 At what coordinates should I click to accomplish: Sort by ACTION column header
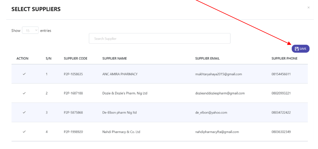[x=23, y=59]
